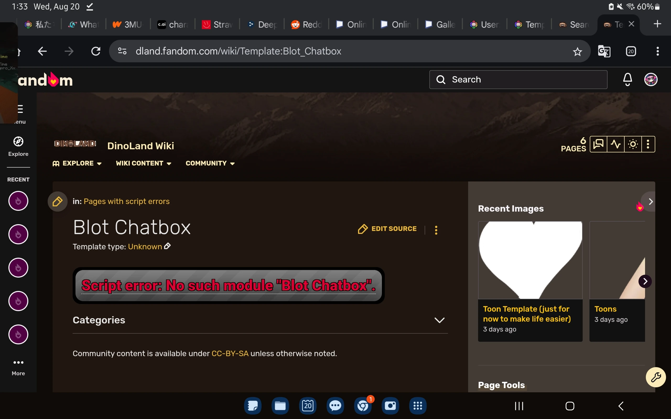
Task: View recent wiki activity icon
Action: [x=615, y=144]
